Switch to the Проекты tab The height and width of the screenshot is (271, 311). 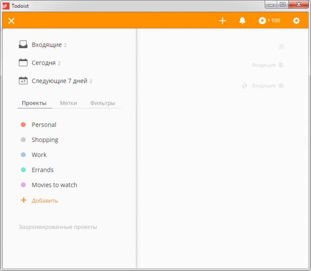[34, 103]
